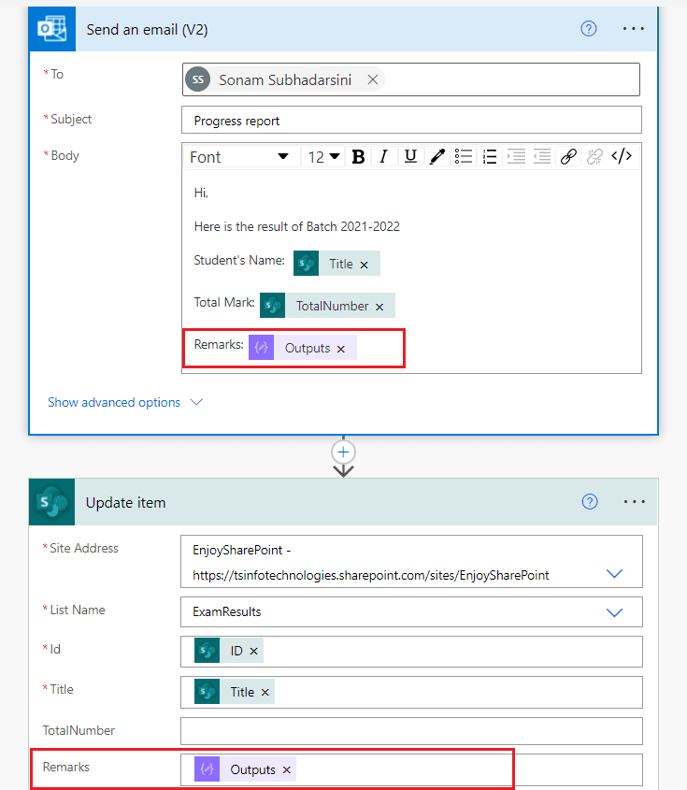Insert a hyperlink in the body
This screenshot has width=687, height=790.
[x=568, y=157]
